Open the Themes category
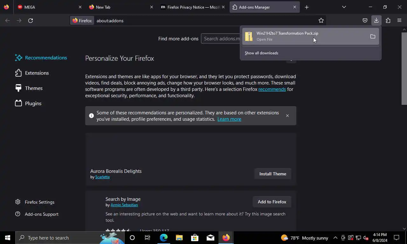Screen dimensions: 407x244 (29, 88)
